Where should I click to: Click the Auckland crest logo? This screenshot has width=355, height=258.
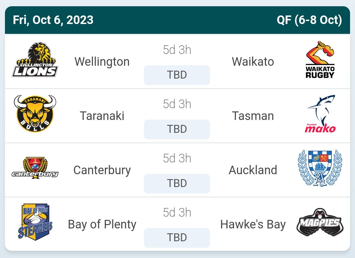(319, 168)
